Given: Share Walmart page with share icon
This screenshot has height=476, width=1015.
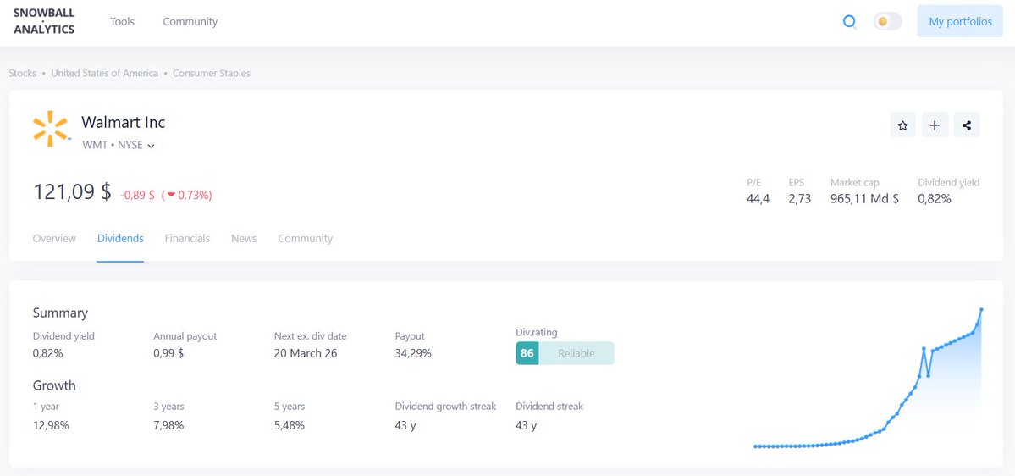Looking at the screenshot, I should pyautogui.click(x=967, y=125).
